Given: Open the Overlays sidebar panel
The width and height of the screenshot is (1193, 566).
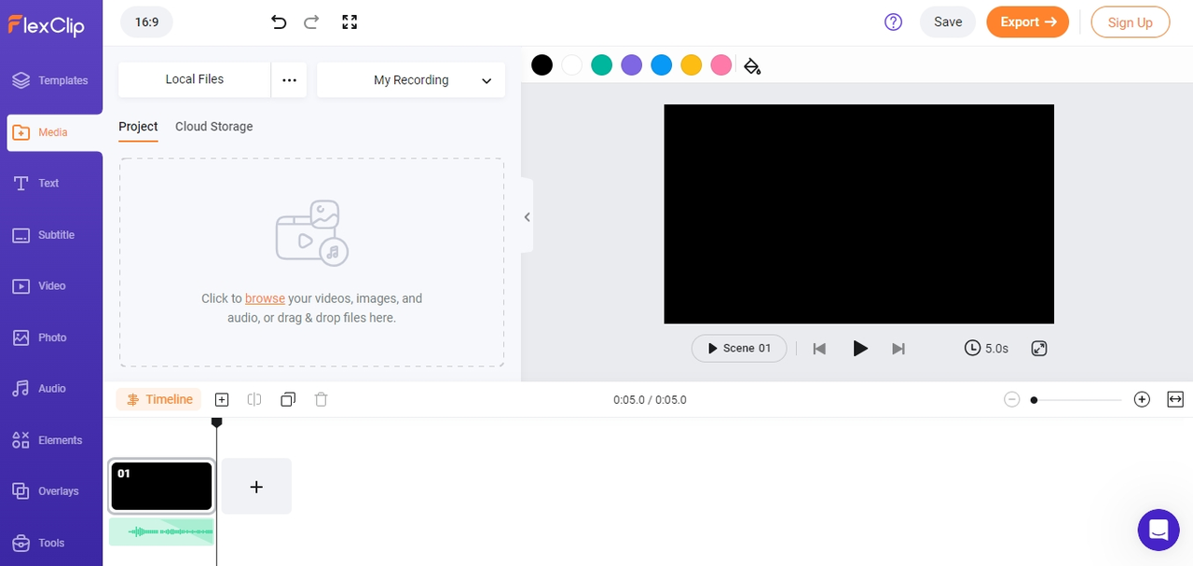Looking at the screenshot, I should pyautogui.click(x=51, y=491).
